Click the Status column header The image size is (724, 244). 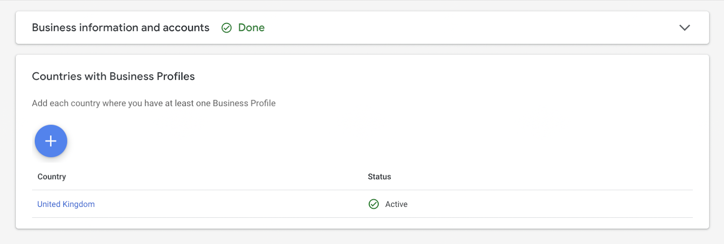click(x=379, y=177)
